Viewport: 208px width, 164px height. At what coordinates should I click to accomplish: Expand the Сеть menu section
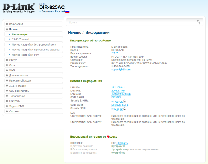(34, 65)
